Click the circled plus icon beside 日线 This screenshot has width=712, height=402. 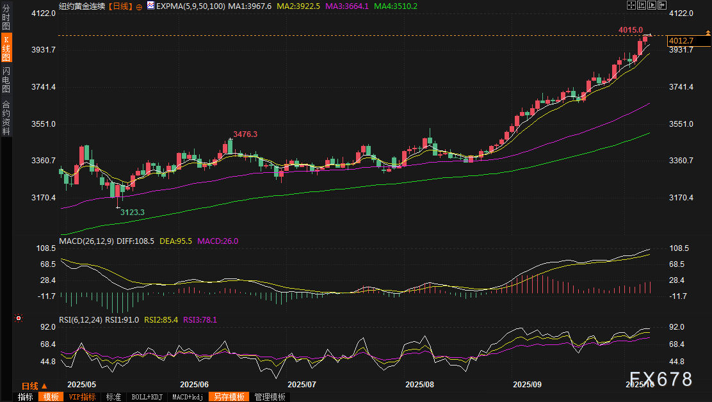pyautogui.click(x=139, y=6)
